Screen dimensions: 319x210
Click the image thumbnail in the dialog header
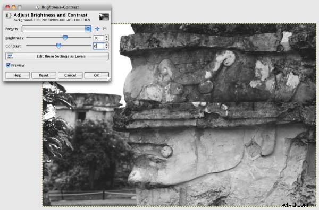tap(104, 17)
